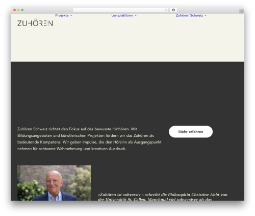Open the Zuhören Schweiz menu
Screen dimensions: 255x216
pyautogui.click(x=189, y=15)
